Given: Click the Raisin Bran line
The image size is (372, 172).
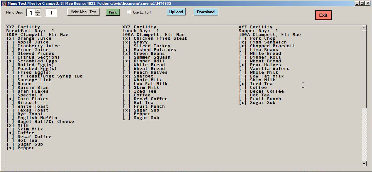Looking at the screenshot, I should [x=27, y=88].
